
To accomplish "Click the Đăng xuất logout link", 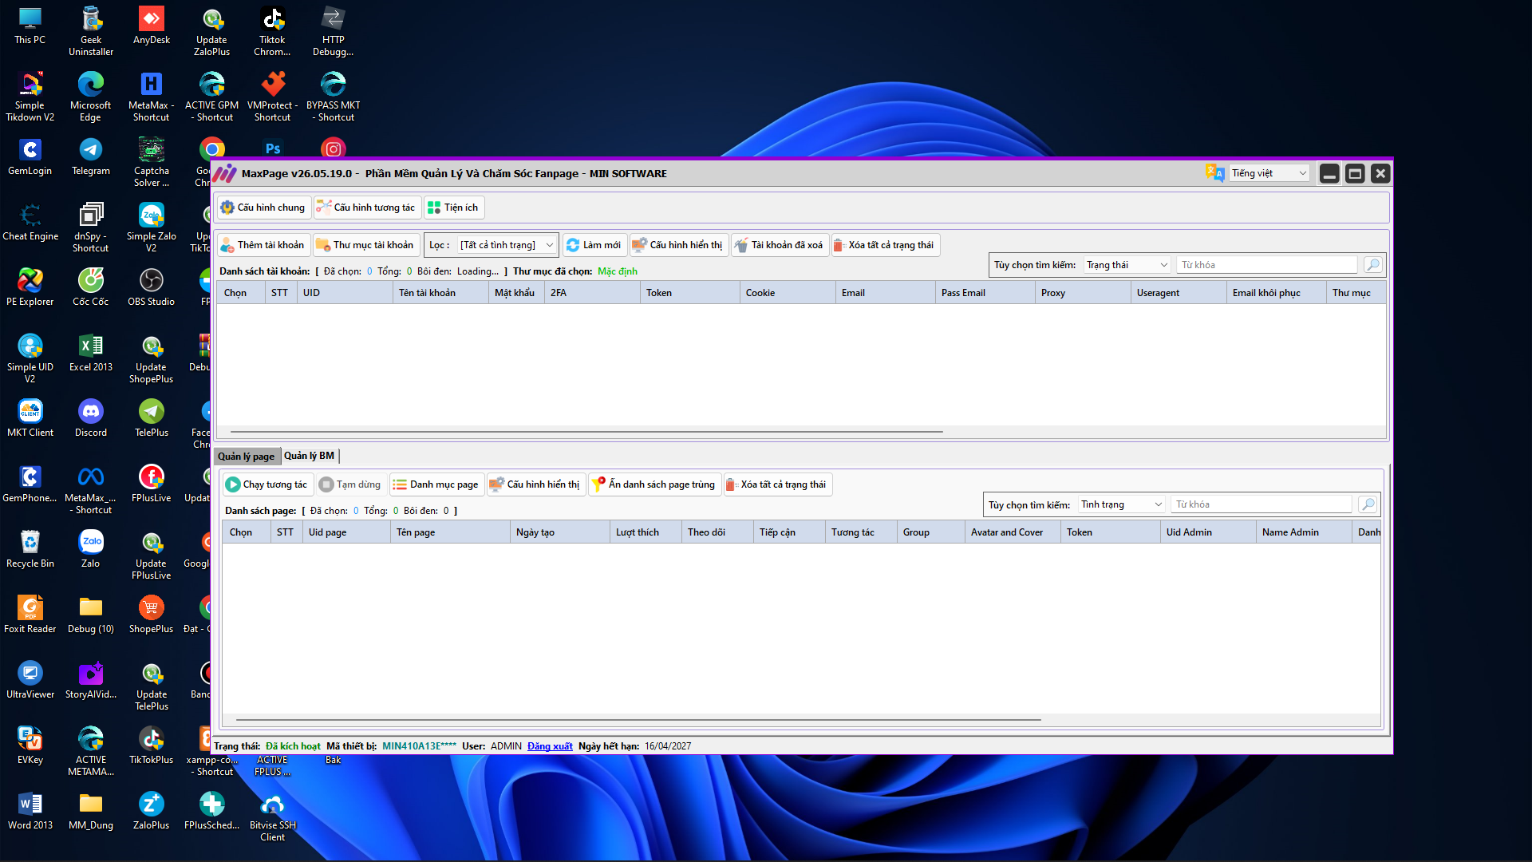I will point(550,746).
